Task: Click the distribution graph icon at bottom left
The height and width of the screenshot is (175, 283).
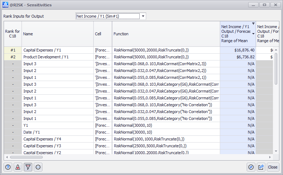Action: pyautogui.click(x=18, y=167)
